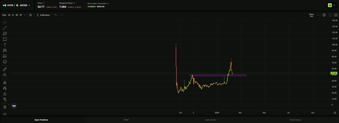The height and width of the screenshot is (123, 339).
Task: Switch to the Open Orders tab
Action: (211, 120)
